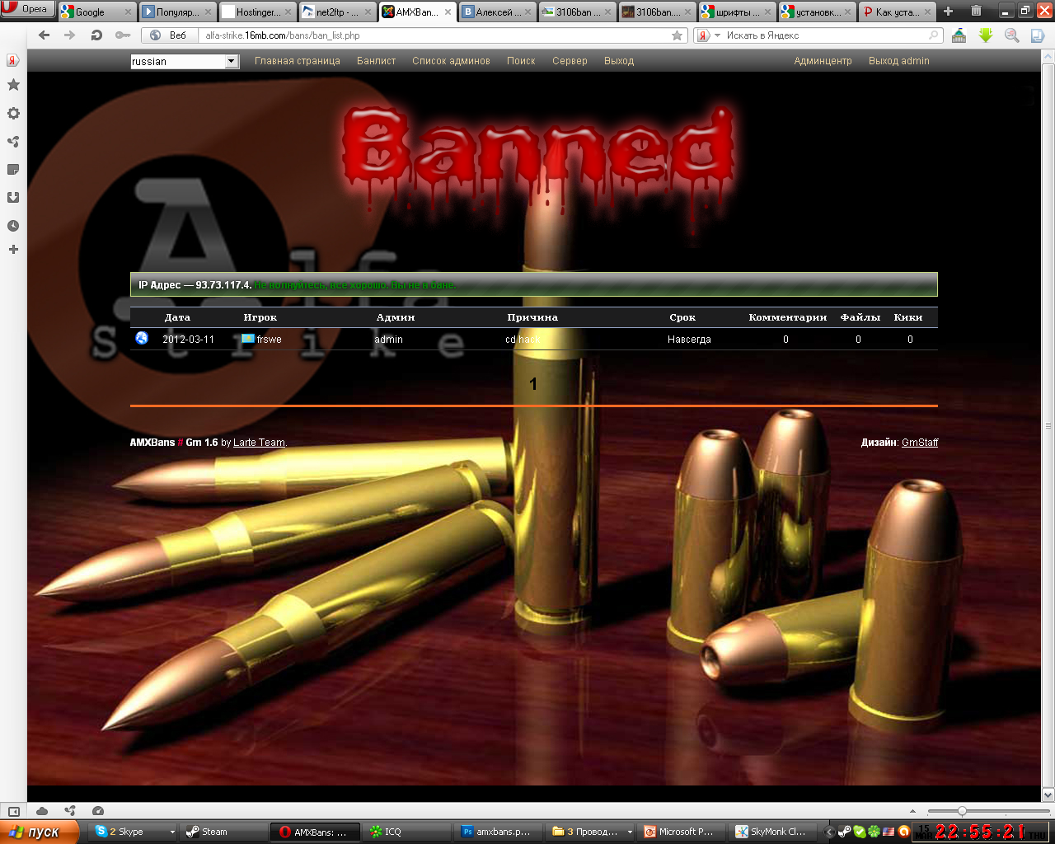Click the Yandex search input field

pos(824,35)
